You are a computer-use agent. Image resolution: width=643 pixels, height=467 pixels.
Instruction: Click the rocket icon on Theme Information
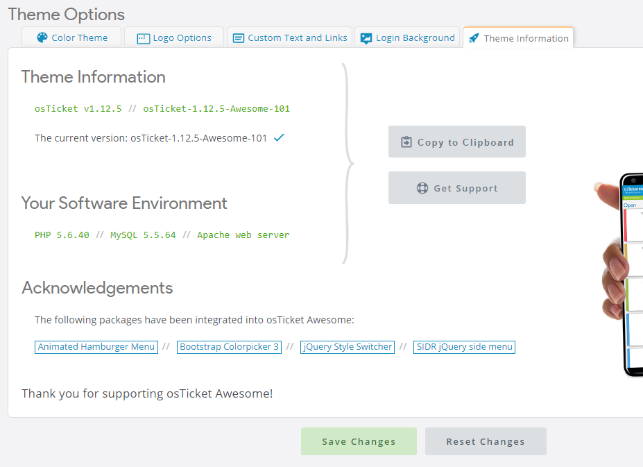(x=474, y=38)
